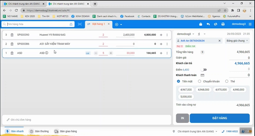This screenshot has width=255, height=136.
Task: Switch to Bán thường tab
Action: [39, 131]
